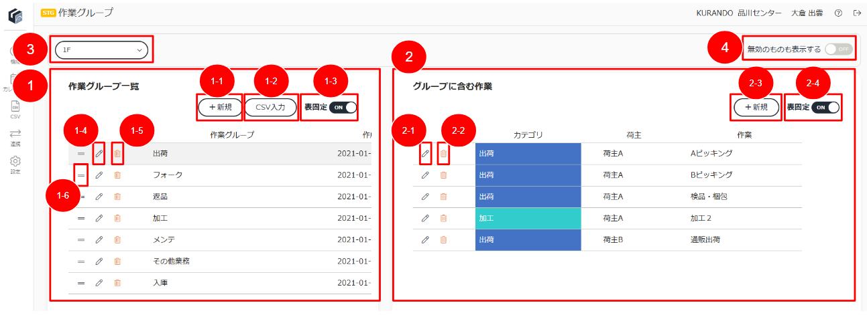Click the 検品・梱包 work name
The width and height of the screenshot is (867, 315).
click(709, 197)
